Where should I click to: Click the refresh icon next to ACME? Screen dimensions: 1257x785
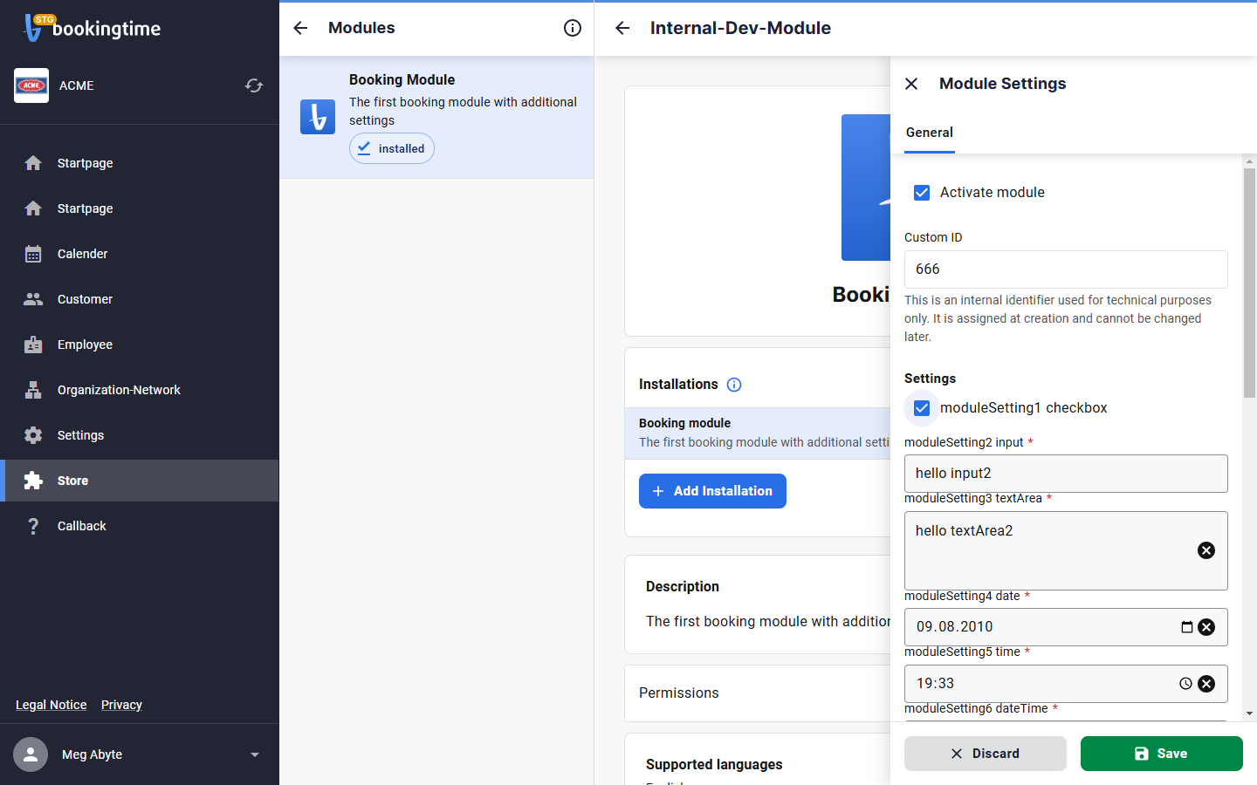pyautogui.click(x=254, y=85)
